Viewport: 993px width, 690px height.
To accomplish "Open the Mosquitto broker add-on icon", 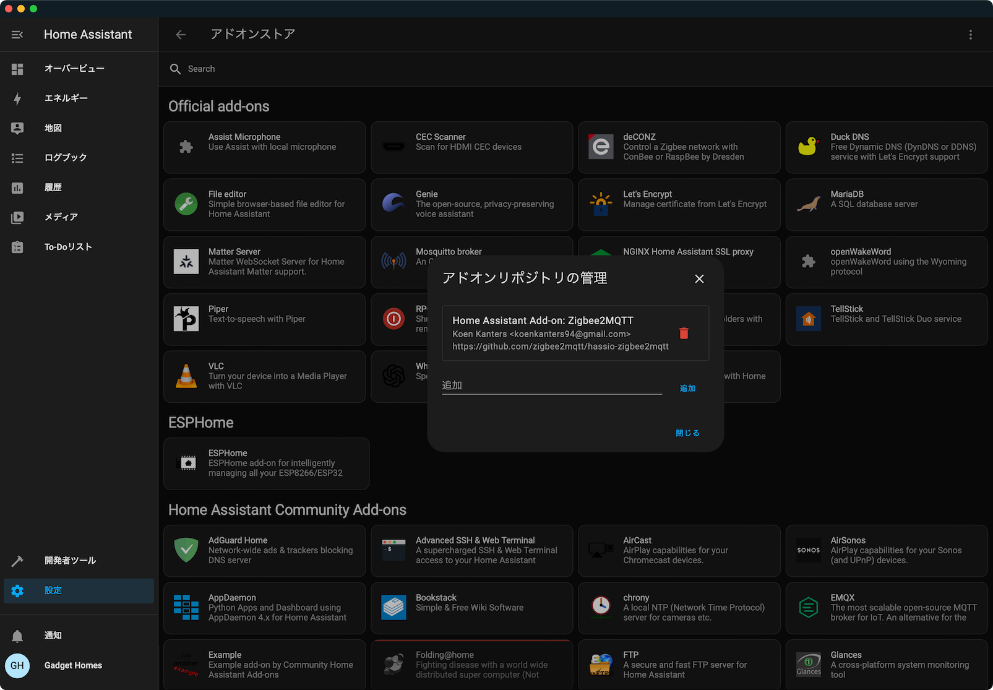I will coord(393,262).
